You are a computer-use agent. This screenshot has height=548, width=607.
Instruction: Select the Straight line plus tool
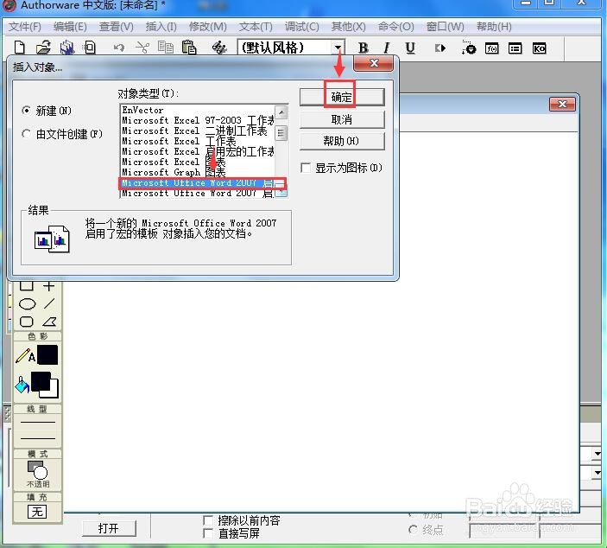pos(48,286)
